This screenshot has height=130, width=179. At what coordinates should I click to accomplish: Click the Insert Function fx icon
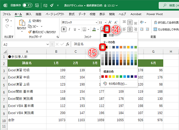pyautogui.click(x=68, y=44)
